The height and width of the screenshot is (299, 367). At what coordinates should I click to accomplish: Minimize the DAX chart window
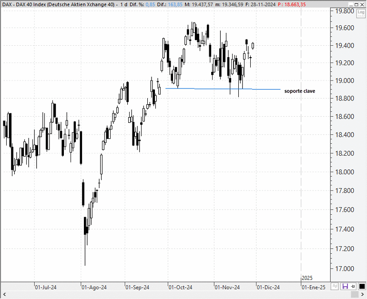tap(351, 4)
